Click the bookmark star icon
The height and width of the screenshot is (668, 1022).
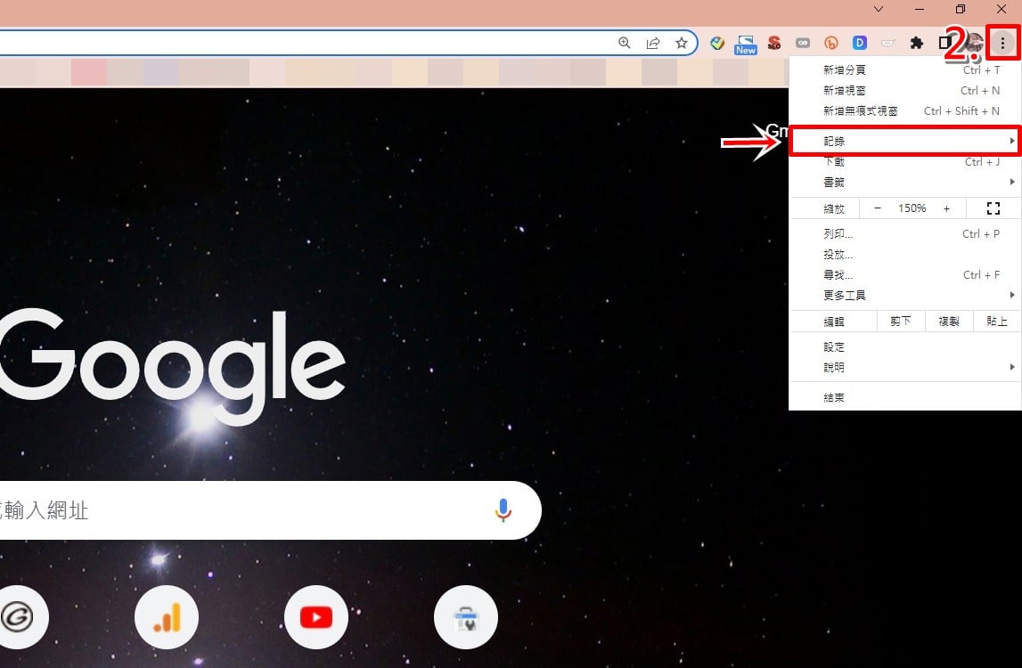(x=681, y=43)
